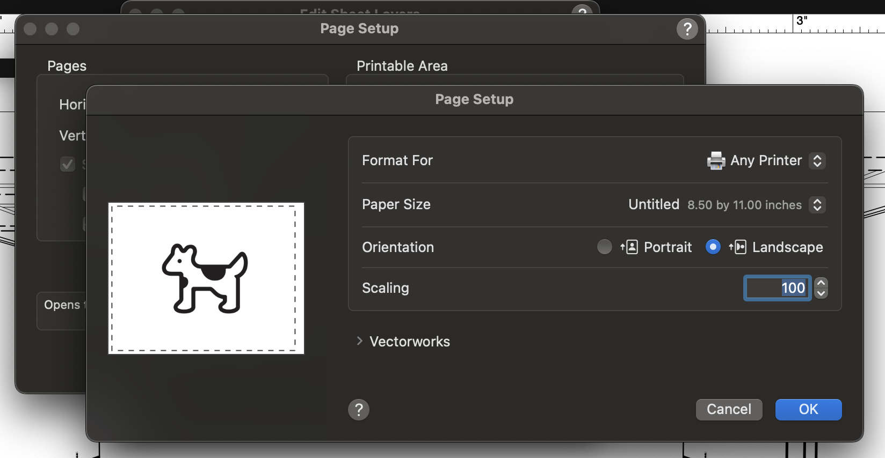885x458 pixels.
Task: Click the dog page preview image
Action: click(206, 278)
